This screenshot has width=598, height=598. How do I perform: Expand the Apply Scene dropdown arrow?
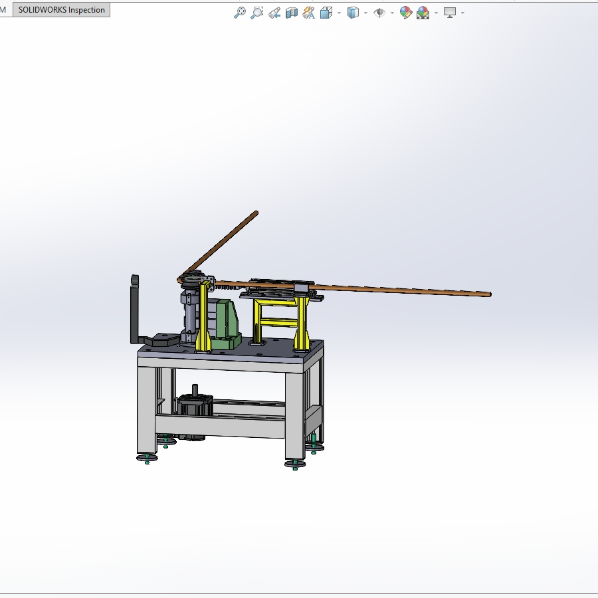pyautogui.click(x=437, y=13)
